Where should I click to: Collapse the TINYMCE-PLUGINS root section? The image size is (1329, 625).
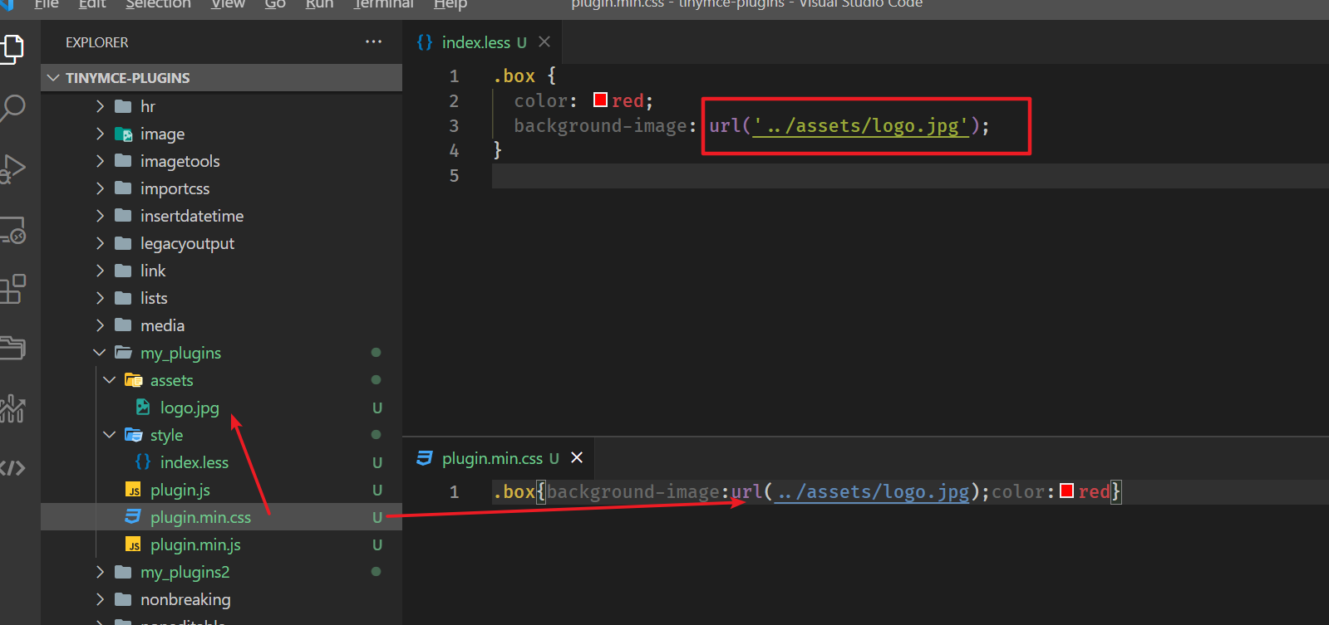(x=54, y=78)
